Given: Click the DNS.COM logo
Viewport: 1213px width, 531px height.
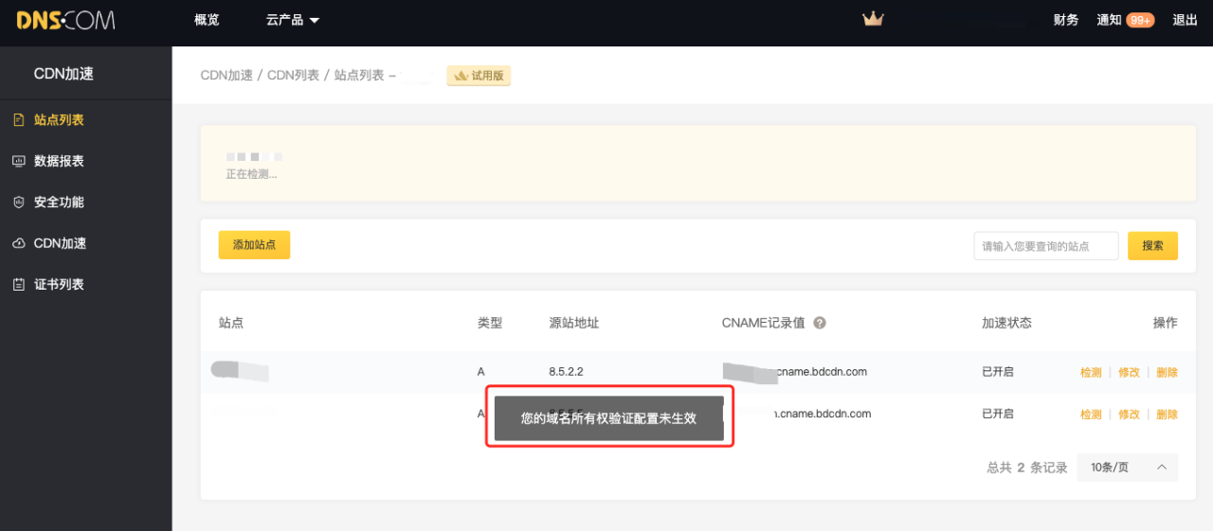Looking at the screenshot, I should (65, 20).
